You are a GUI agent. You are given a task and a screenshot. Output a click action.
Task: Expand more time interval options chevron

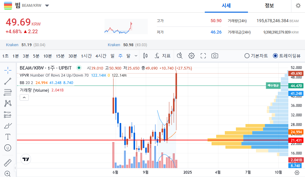point(136,56)
